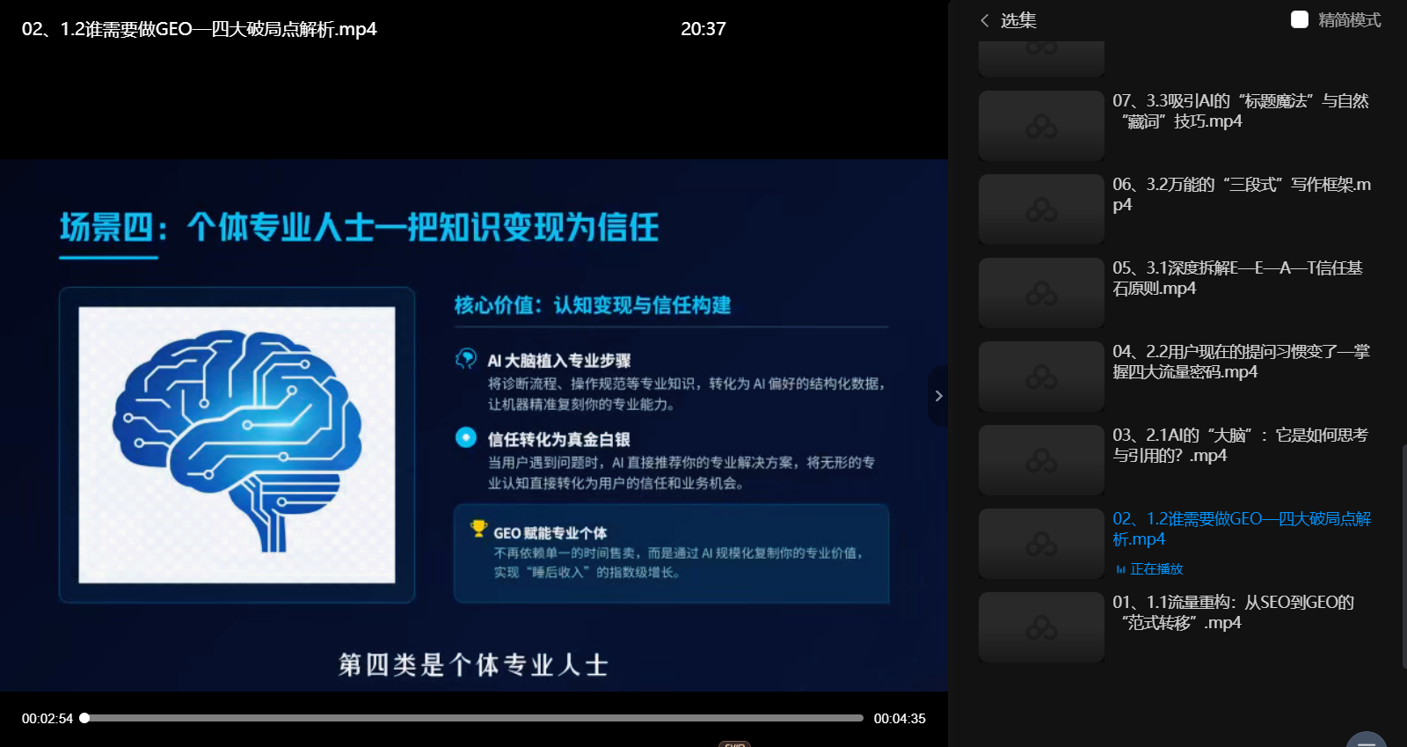Click the playback progress slider handle
The height and width of the screenshot is (747, 1407).
coord(84,718)
